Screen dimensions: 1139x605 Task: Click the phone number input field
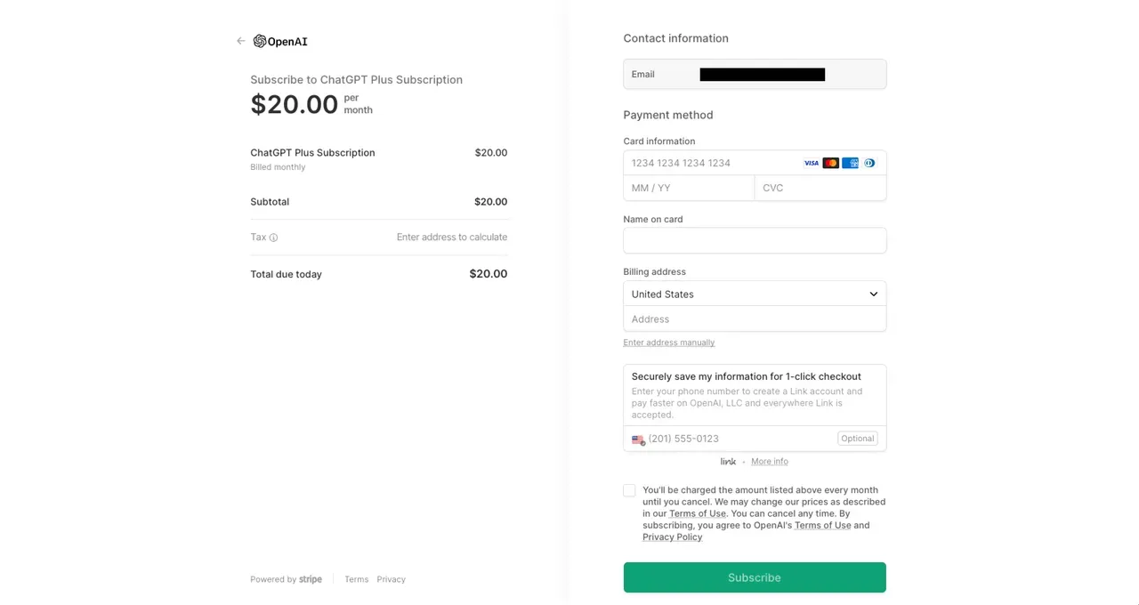pyautogui.click(x=739, y=439)
